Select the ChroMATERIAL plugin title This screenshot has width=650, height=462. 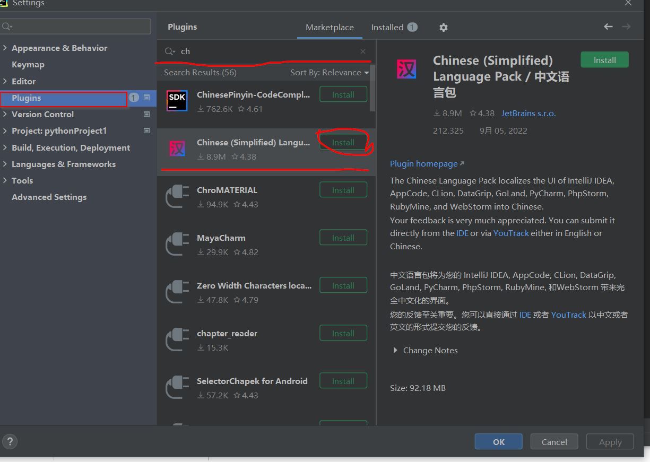tap(227, 190)
